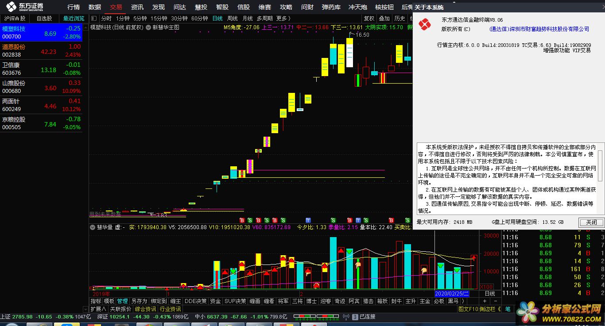Screen dimensions: 605x326
Task: Open the 综合资讯 tab
Action: [146, 309]
